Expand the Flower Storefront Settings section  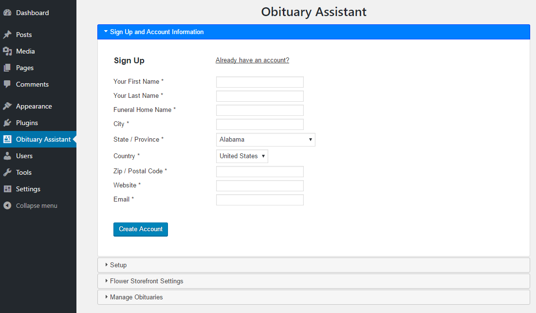point(146,281)
